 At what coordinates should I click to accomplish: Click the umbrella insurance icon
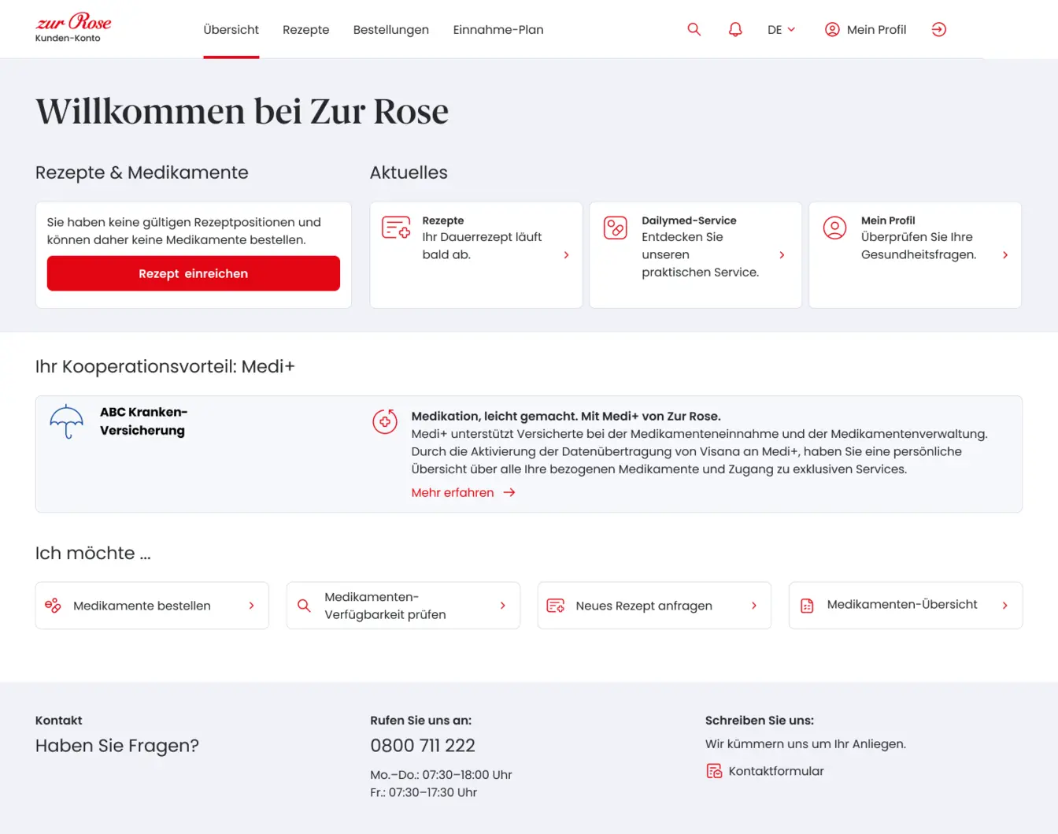[67, 421]
